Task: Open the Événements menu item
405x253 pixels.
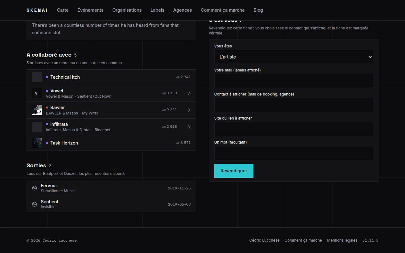Action: pyautogui.click(x=90, y=10)
